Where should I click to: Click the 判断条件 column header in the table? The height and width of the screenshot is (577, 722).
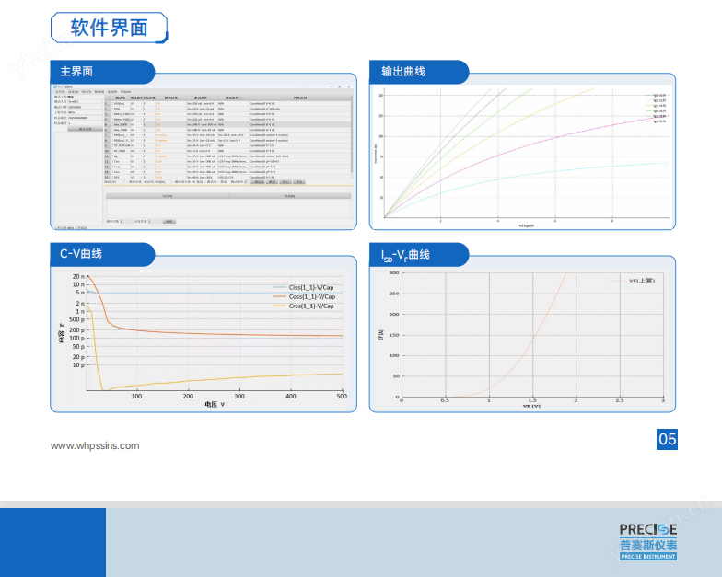point(299,98)
